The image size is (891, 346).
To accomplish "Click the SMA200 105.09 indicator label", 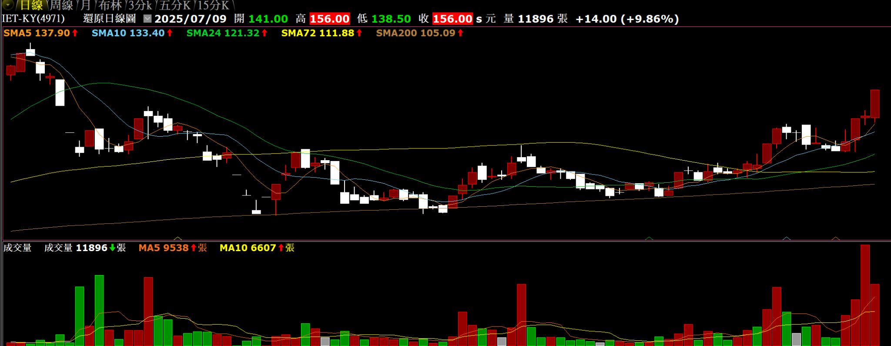I will (419, 33).
